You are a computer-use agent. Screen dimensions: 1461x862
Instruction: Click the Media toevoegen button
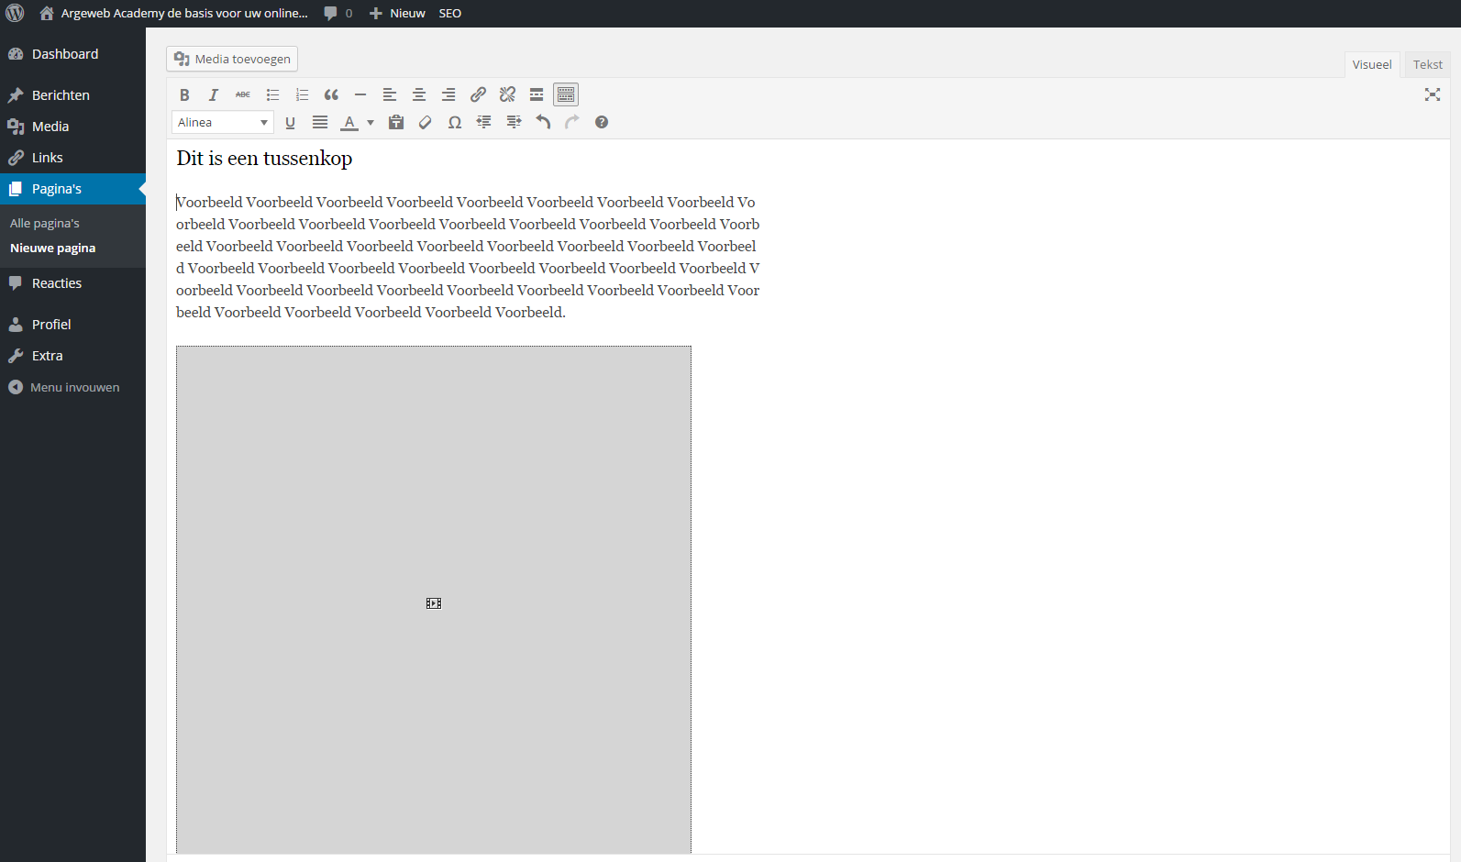(232, 59)
